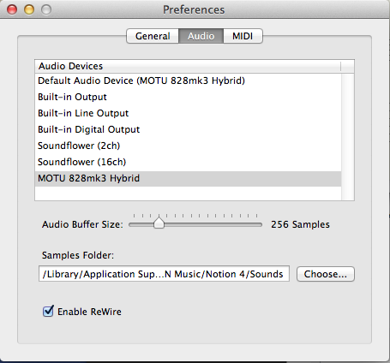
Task: Toggle the Enable ReWire checkbox
Action: tap(48, 311)
